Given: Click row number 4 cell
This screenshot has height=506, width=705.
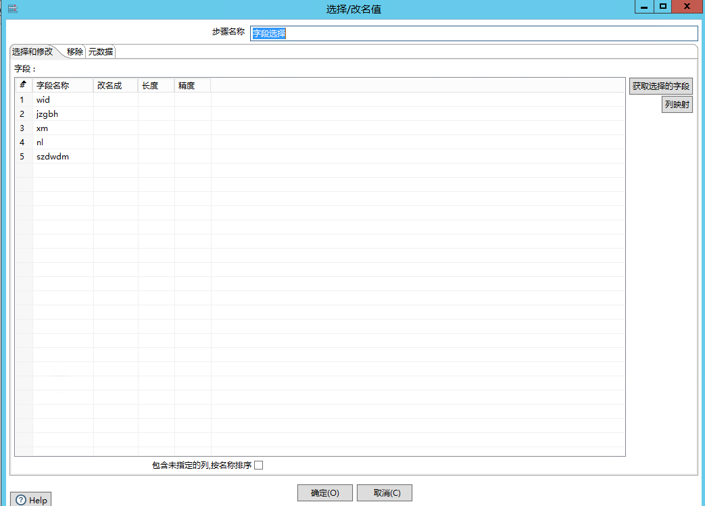Looking at the screenshot, I should pyautogui.click(x=24, y=142).
